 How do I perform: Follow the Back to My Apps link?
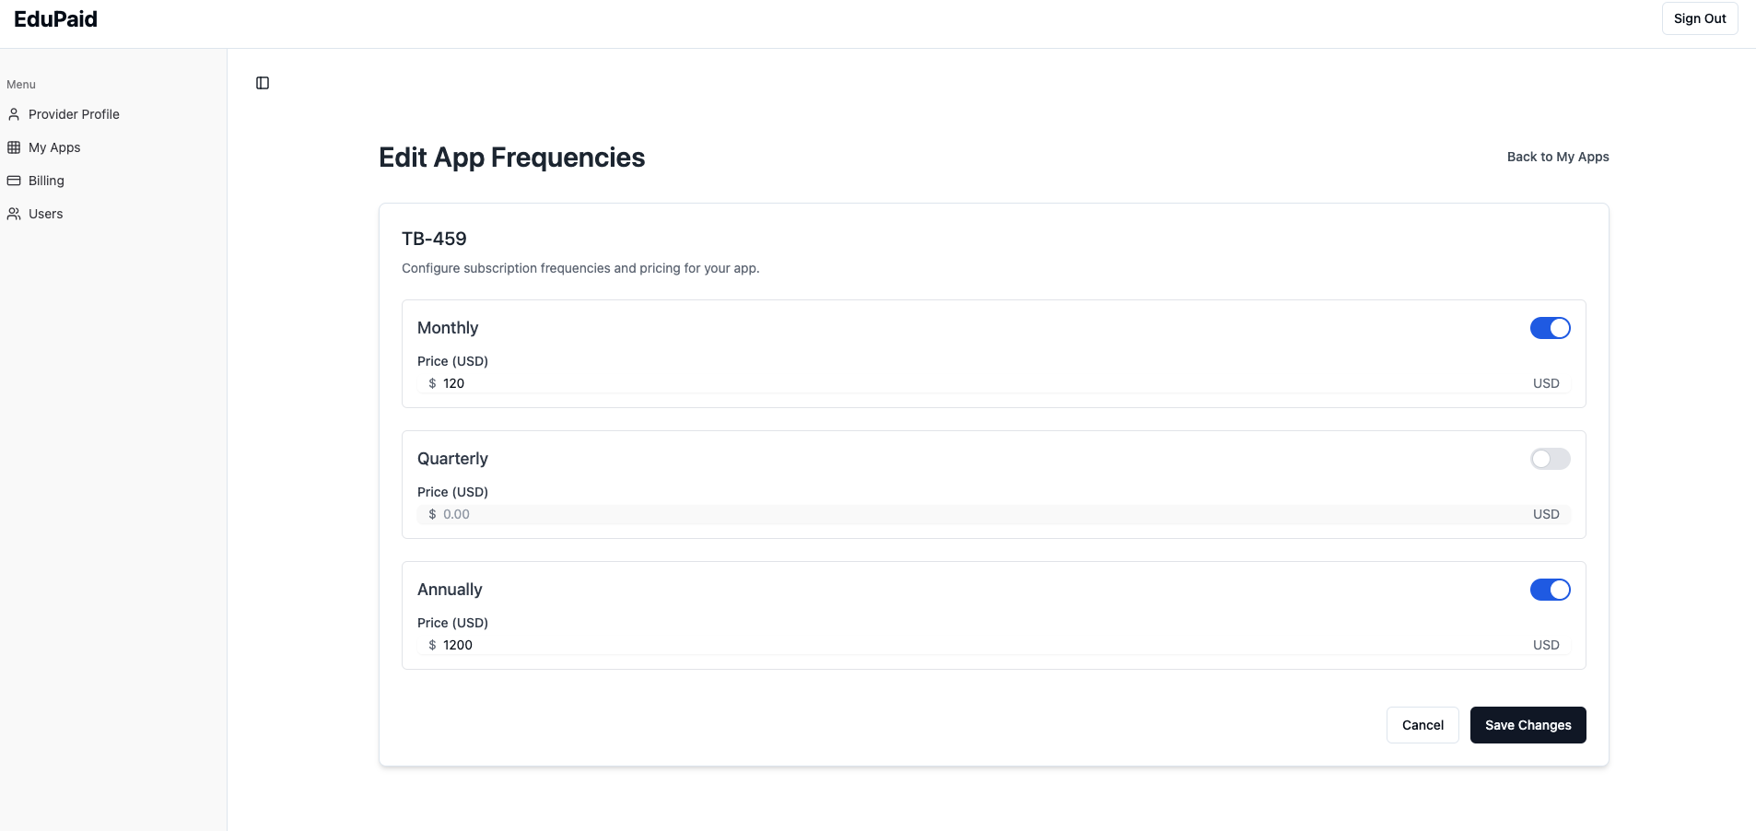click(x=1557, y=157)
